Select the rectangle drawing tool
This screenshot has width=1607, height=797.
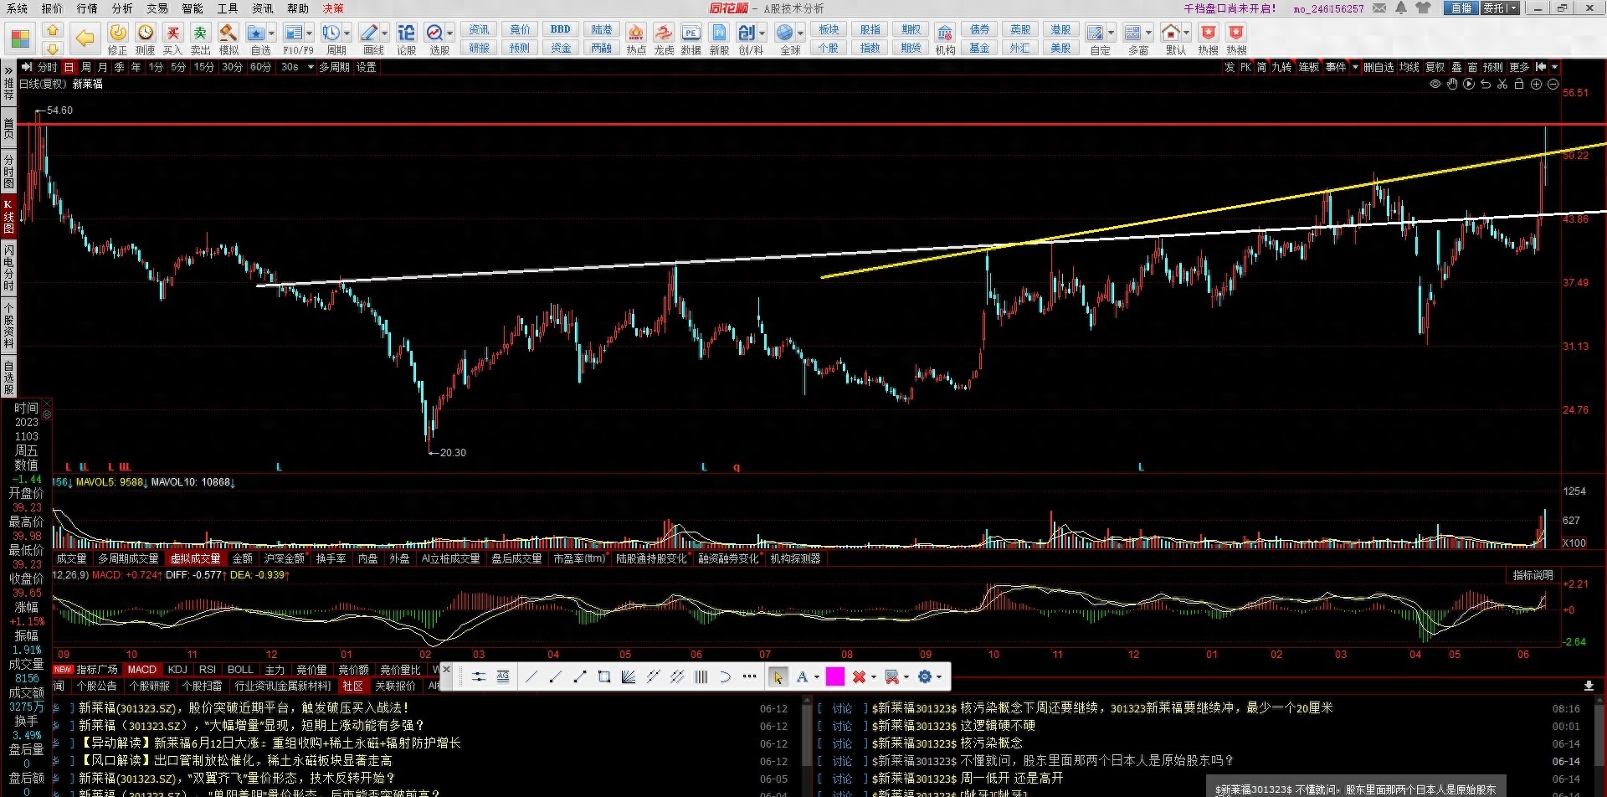[x=604, y=676]
